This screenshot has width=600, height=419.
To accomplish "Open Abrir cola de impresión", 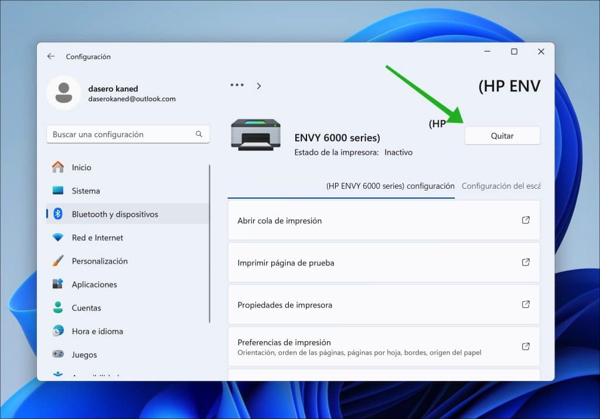I will [384, 220].
